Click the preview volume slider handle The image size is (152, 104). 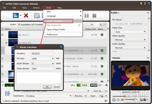[x=134, y=99]
